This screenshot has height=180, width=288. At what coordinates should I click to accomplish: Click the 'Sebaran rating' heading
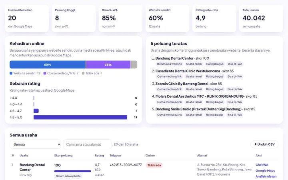click(25, 84)
